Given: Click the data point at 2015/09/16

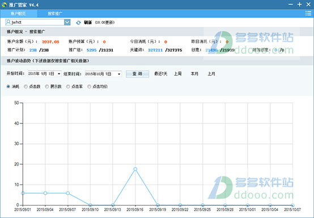Looking at the screenshot, I should (x=135, y=169).
